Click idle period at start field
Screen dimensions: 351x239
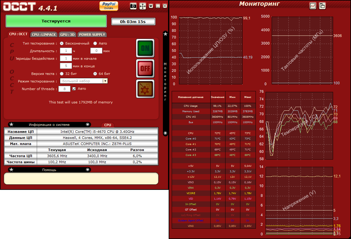(x=66, y=59)
